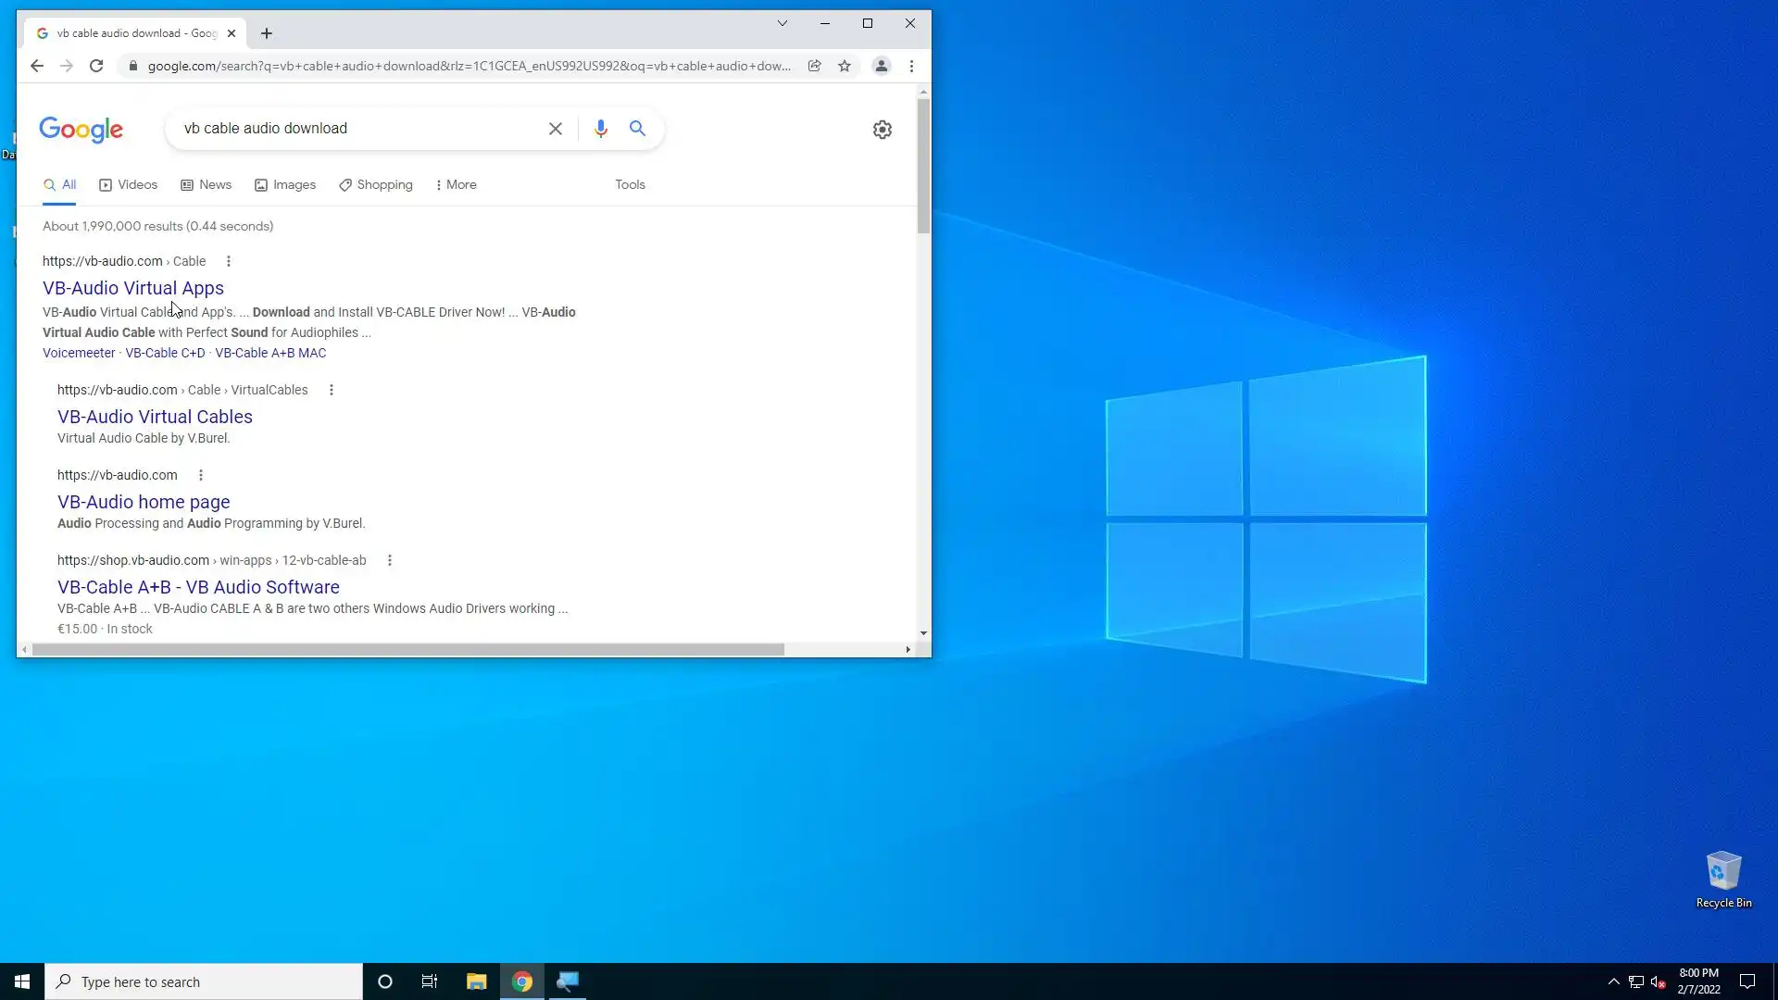Clear the search box with X icon

coord(555,129)
